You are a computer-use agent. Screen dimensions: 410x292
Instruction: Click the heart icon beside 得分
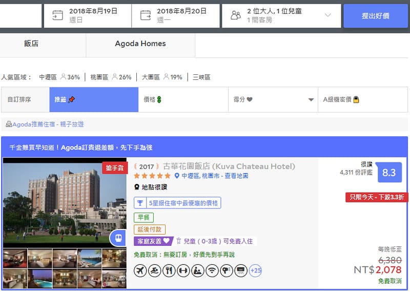[250, 99]
